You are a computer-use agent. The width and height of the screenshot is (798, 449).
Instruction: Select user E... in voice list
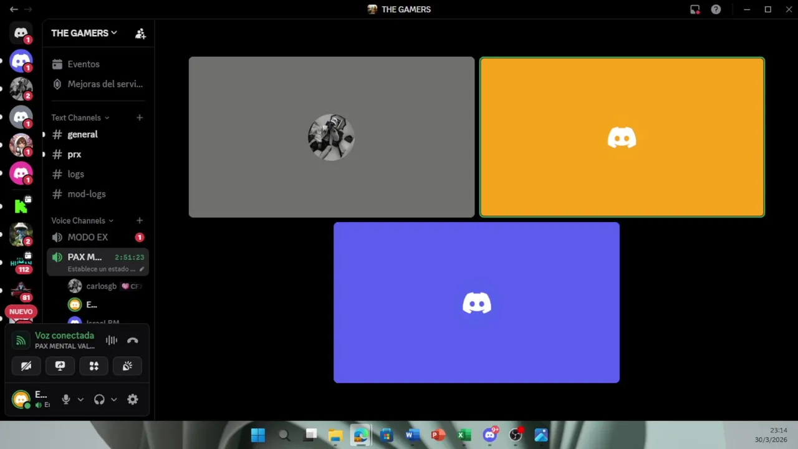click(106, 305)
